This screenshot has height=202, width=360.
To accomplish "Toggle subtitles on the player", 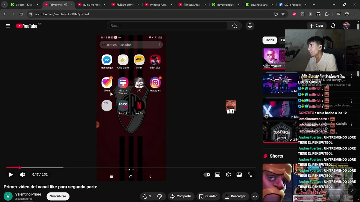I will (x=217, y=175).
